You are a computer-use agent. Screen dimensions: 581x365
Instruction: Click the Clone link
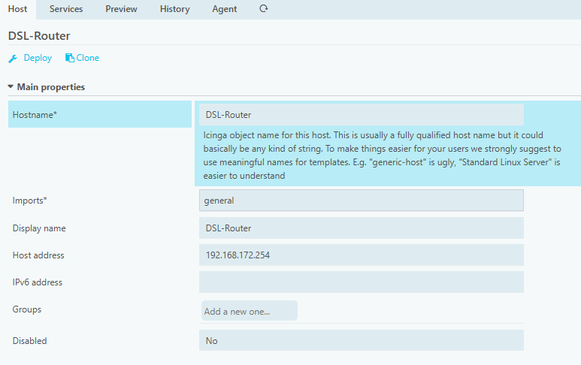pos(88,58)
